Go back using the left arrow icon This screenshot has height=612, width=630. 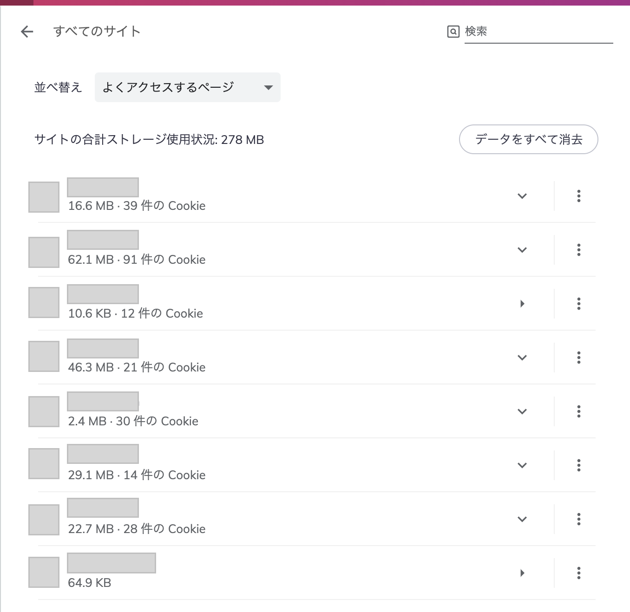tap(27, 32)
